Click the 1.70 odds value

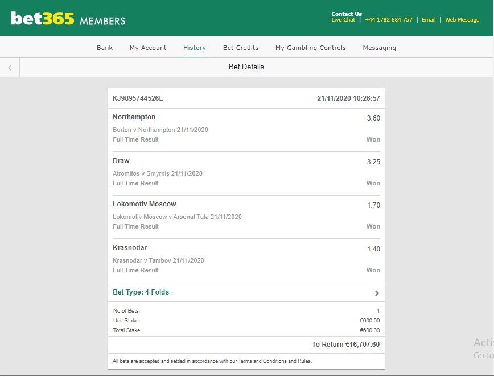pyautogui.click(x=374, y=205)
